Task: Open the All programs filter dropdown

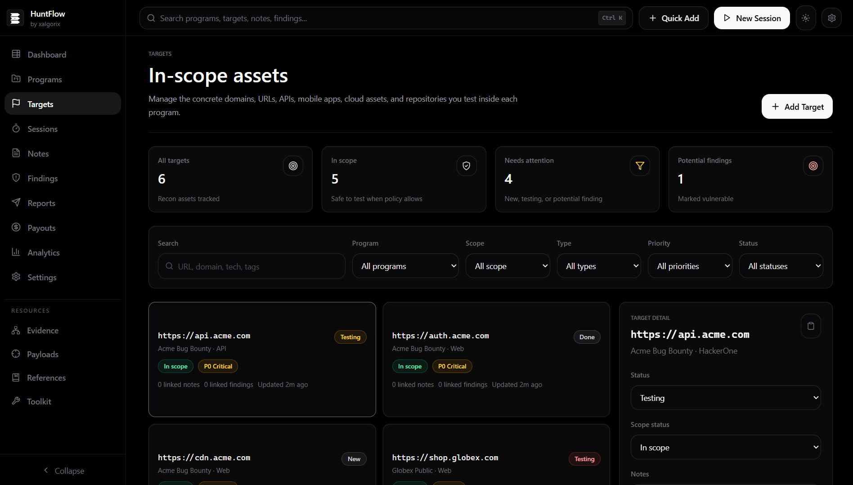Action: [x=405, y=266]
